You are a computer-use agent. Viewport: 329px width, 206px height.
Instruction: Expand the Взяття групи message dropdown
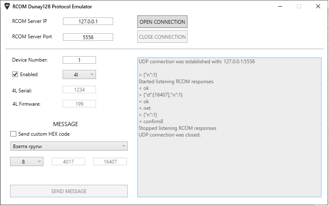coord(69,146)
